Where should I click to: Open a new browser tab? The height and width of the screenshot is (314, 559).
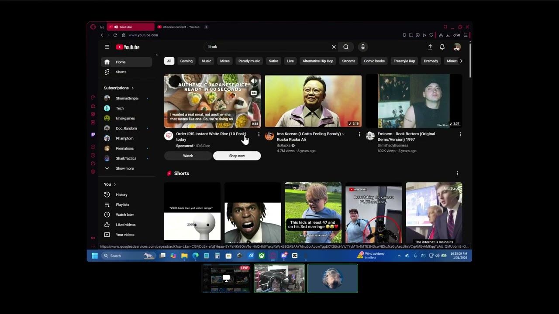click(x=206, y=27)
